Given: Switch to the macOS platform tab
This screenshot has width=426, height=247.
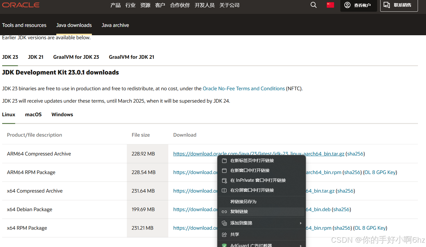Looking at the screenshot, I should coord(33,114).
